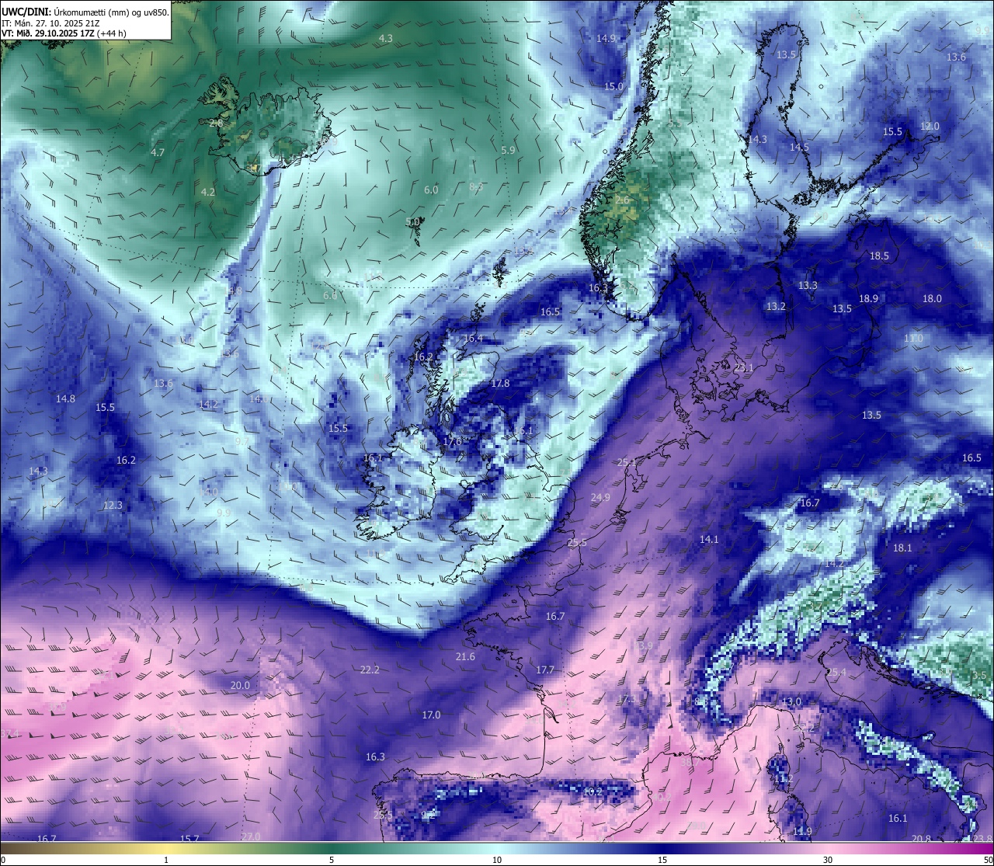This screenshot has width=994, height=866.
Task: Click the map value '5.9' in the Norwegian Sea
Action: pyautogui.click(x=509, y=151)
